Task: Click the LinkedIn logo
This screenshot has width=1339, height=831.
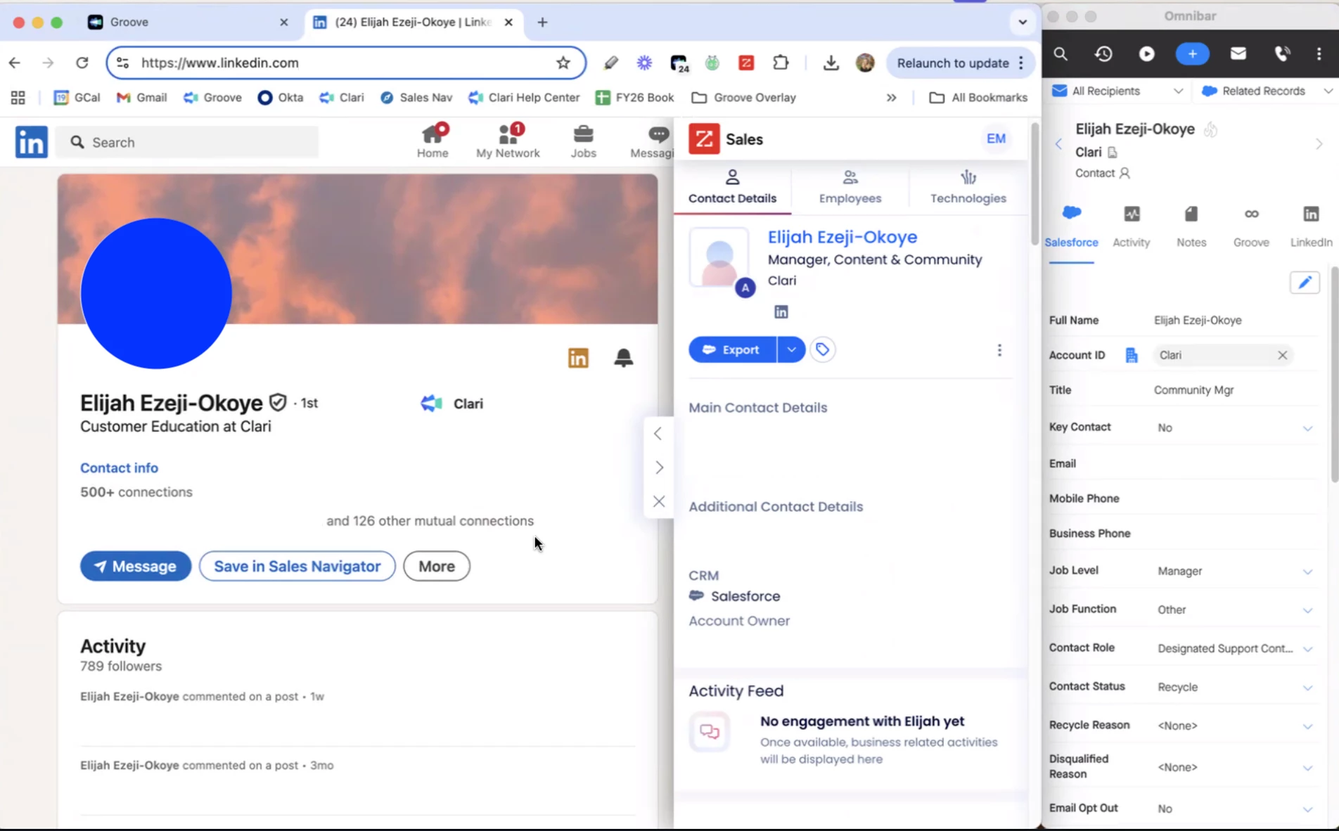Action: coord(32,142)
